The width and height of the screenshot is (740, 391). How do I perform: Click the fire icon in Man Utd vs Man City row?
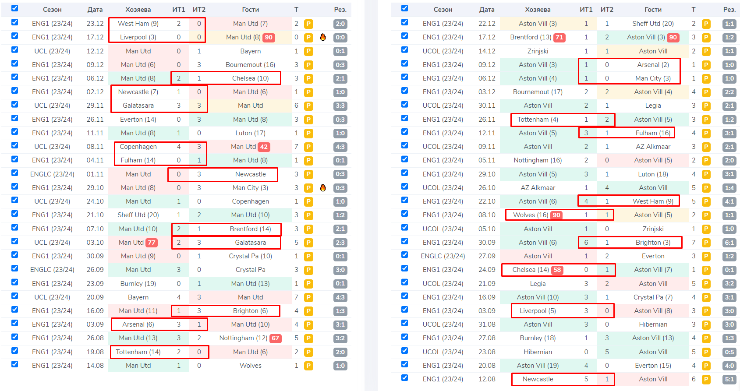323,188
